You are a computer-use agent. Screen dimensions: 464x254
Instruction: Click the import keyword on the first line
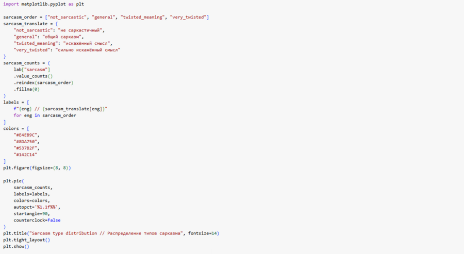click(x=11, y=4)
